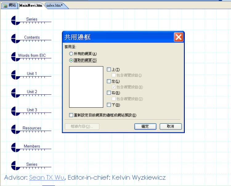
Task: Switch to the MainNavi.htm tab
Action: tap(31, 6)
